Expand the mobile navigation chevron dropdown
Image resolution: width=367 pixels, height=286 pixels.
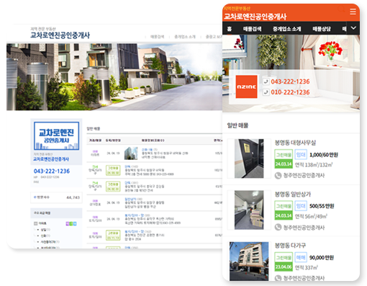[353, 28]
